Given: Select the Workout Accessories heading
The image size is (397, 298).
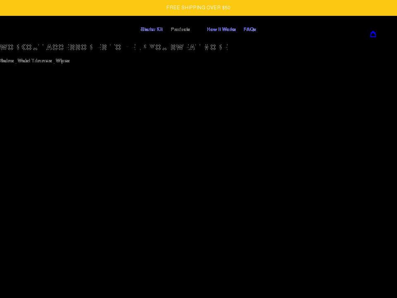Looking at the screenshot, I should click(114, 47).
